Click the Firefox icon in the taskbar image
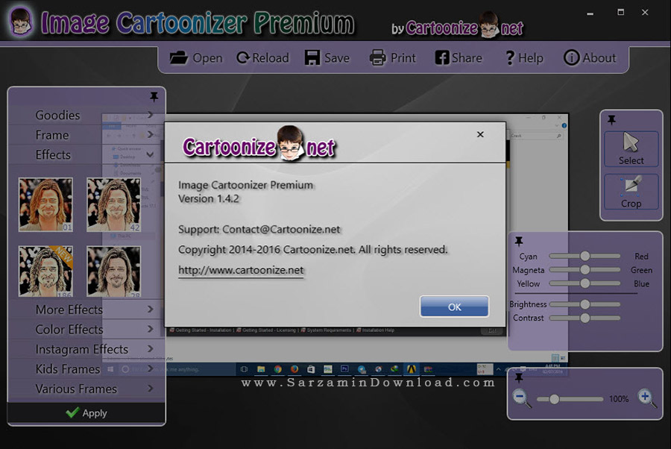671x449 pixels. (x=294, y=369)
